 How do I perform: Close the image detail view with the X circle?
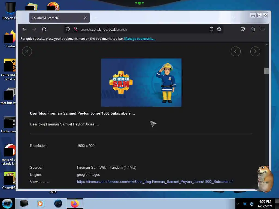click(x=27, y=51)
